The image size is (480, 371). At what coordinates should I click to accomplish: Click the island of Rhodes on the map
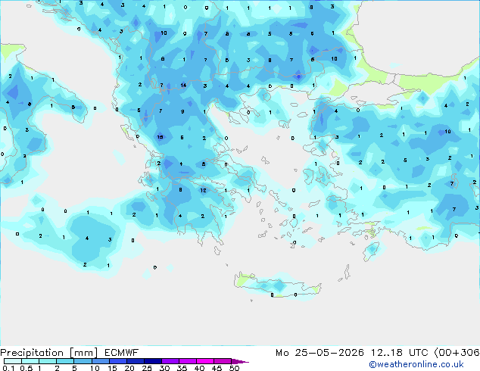[x=371, y=251]
